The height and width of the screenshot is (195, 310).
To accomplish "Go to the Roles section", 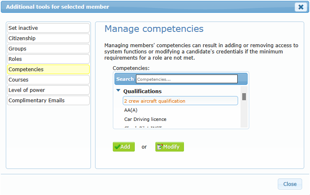I will [48, 59].
